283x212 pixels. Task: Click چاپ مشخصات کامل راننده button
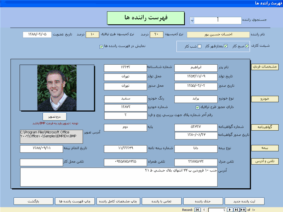click(x=118, y=201)
